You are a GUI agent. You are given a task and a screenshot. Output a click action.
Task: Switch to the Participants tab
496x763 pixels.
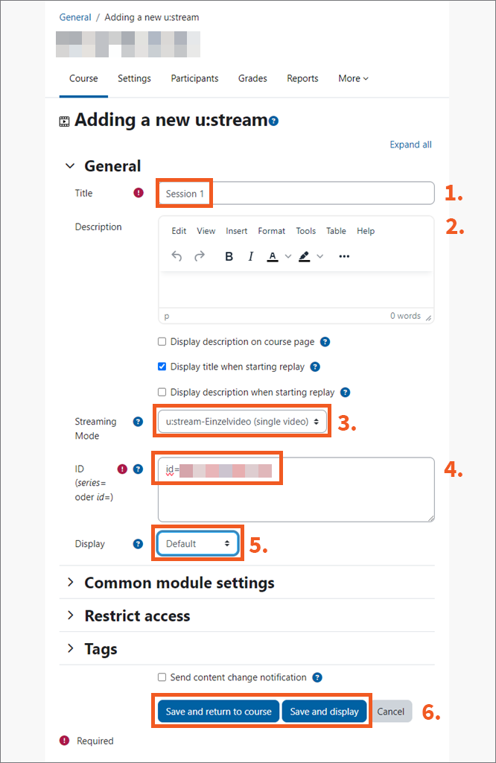pos(194,78)
